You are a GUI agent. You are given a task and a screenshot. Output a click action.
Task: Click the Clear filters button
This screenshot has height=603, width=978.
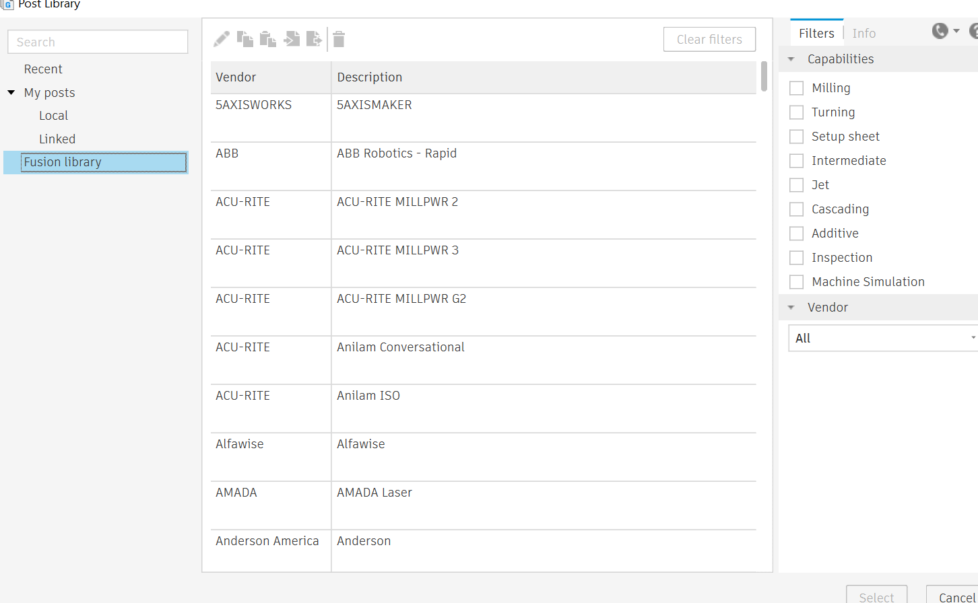pos(709,40)
